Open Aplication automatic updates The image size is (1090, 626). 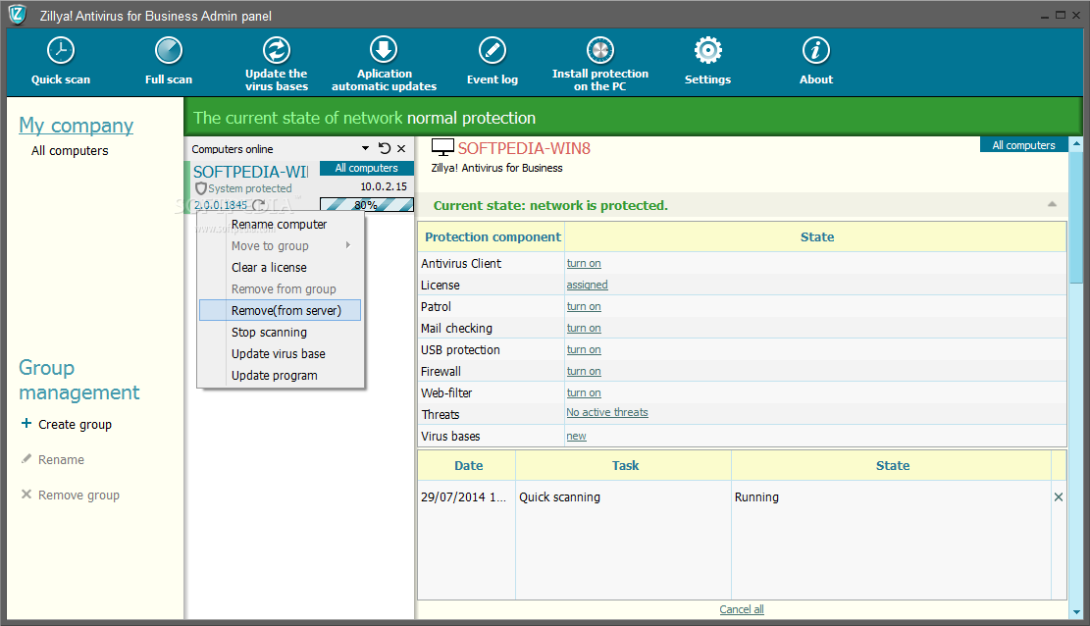click(x=384, y=64)
